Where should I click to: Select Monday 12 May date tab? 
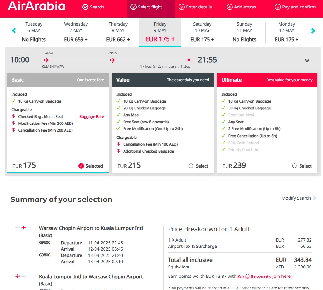(286, 32)
